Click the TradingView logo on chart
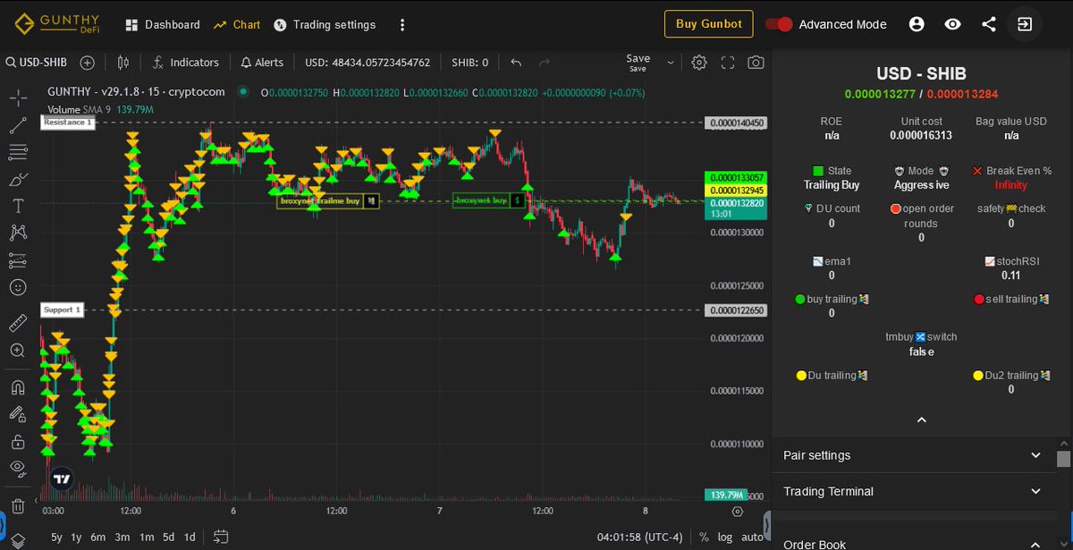The width and height of the screenshot is (1073, 550). click(62, 479)
